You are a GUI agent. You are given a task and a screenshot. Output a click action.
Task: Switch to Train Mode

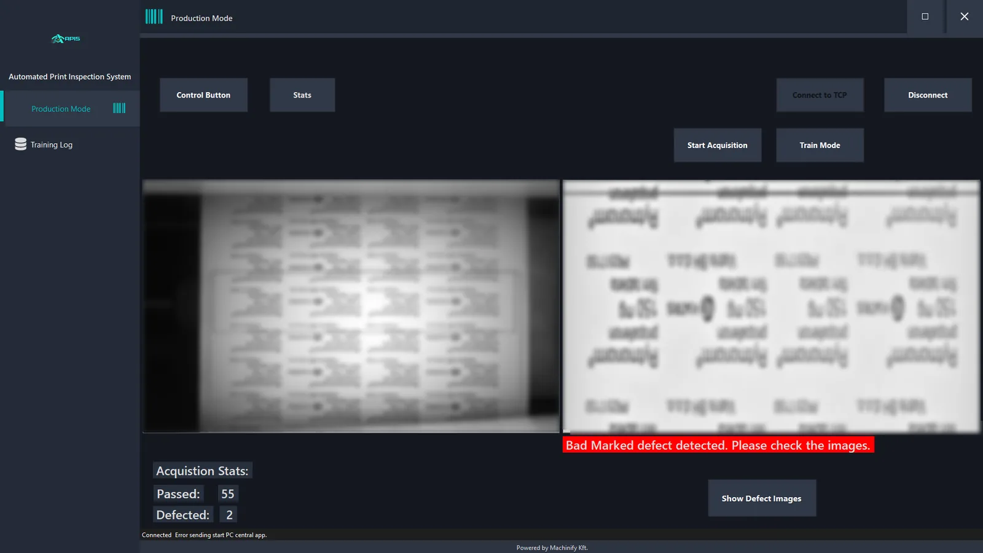820,145
